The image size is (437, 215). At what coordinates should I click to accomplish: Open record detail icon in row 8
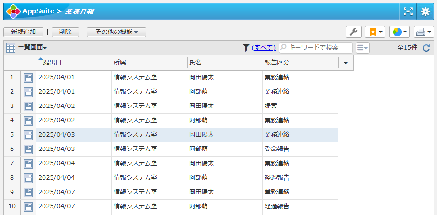click(x=28, y=178)
